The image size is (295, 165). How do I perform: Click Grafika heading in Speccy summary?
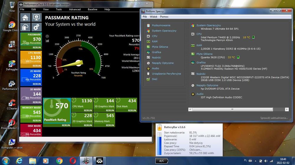(201, 63)
